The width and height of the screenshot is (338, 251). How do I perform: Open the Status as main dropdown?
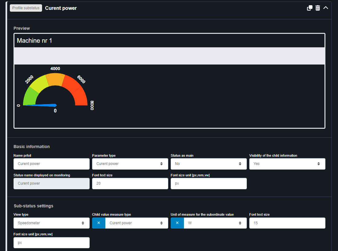(209, 164)
